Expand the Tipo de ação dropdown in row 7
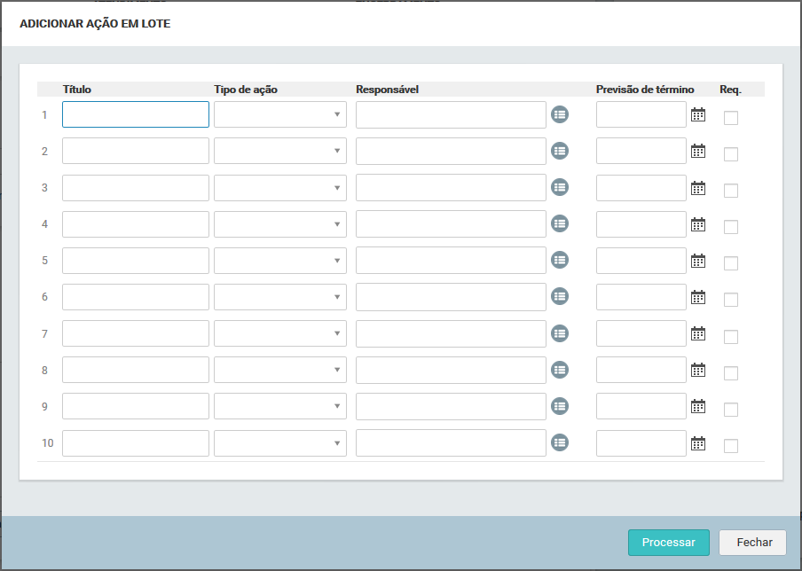This screenshot has width=802, height=571. coord(280,333)
